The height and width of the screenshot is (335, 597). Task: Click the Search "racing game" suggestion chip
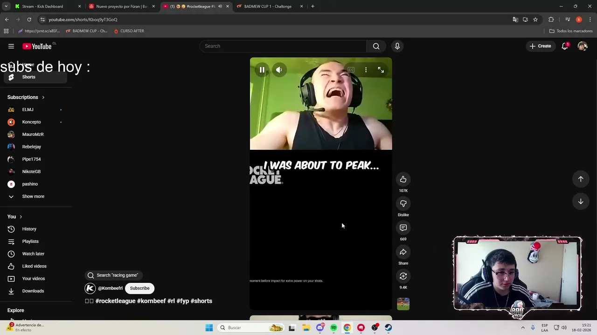click(113, 275)
